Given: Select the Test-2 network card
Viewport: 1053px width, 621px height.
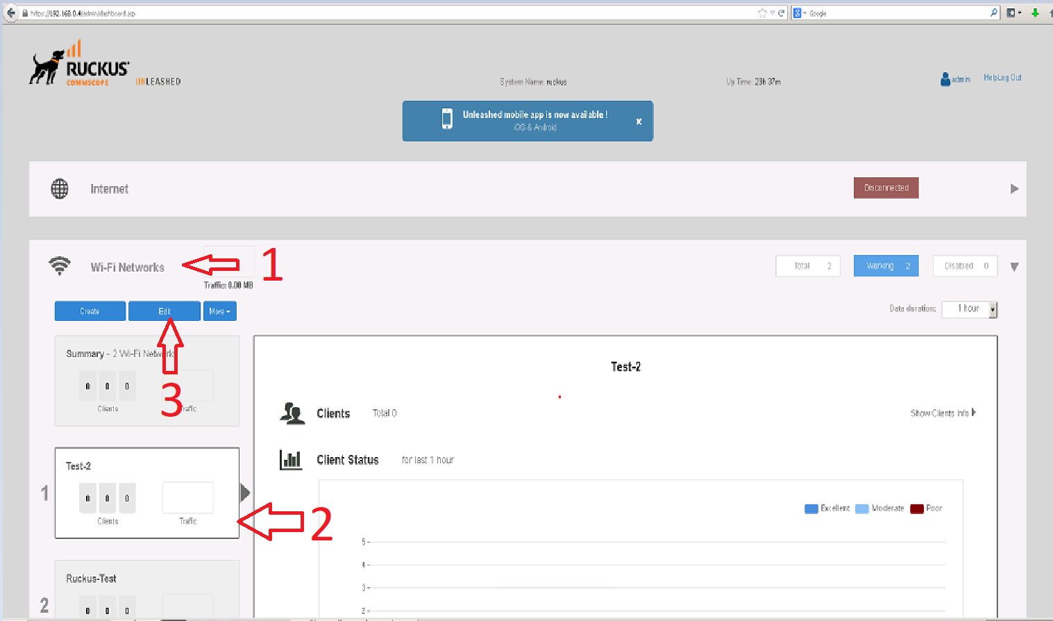Looking at the screenshot, I should (147, 492).
